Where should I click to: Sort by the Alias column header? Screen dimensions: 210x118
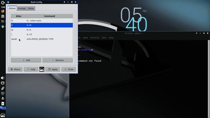(x=18, y=16)
